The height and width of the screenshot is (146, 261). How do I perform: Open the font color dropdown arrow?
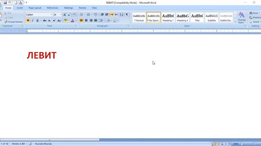[75, 21]
